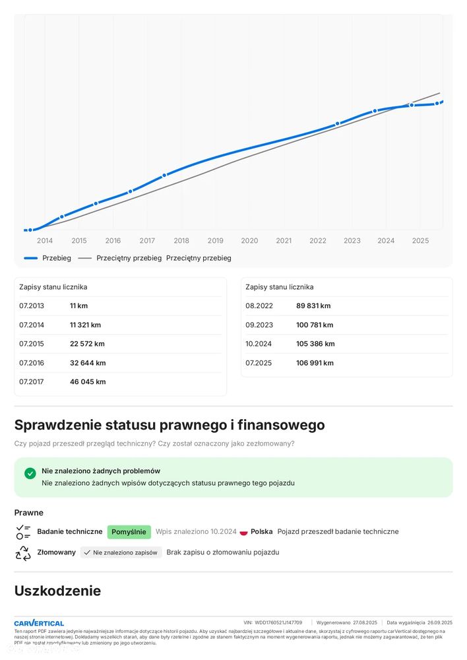Click the Badanie techniczne checklist icon
Screen dimensions: 467x660
point(23,532)
